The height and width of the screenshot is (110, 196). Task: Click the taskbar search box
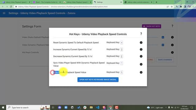click(28, 107)
